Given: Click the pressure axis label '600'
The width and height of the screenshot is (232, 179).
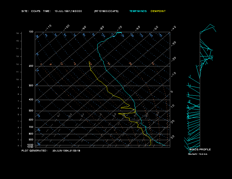Looking at the screenshot, I should point(31,120).
